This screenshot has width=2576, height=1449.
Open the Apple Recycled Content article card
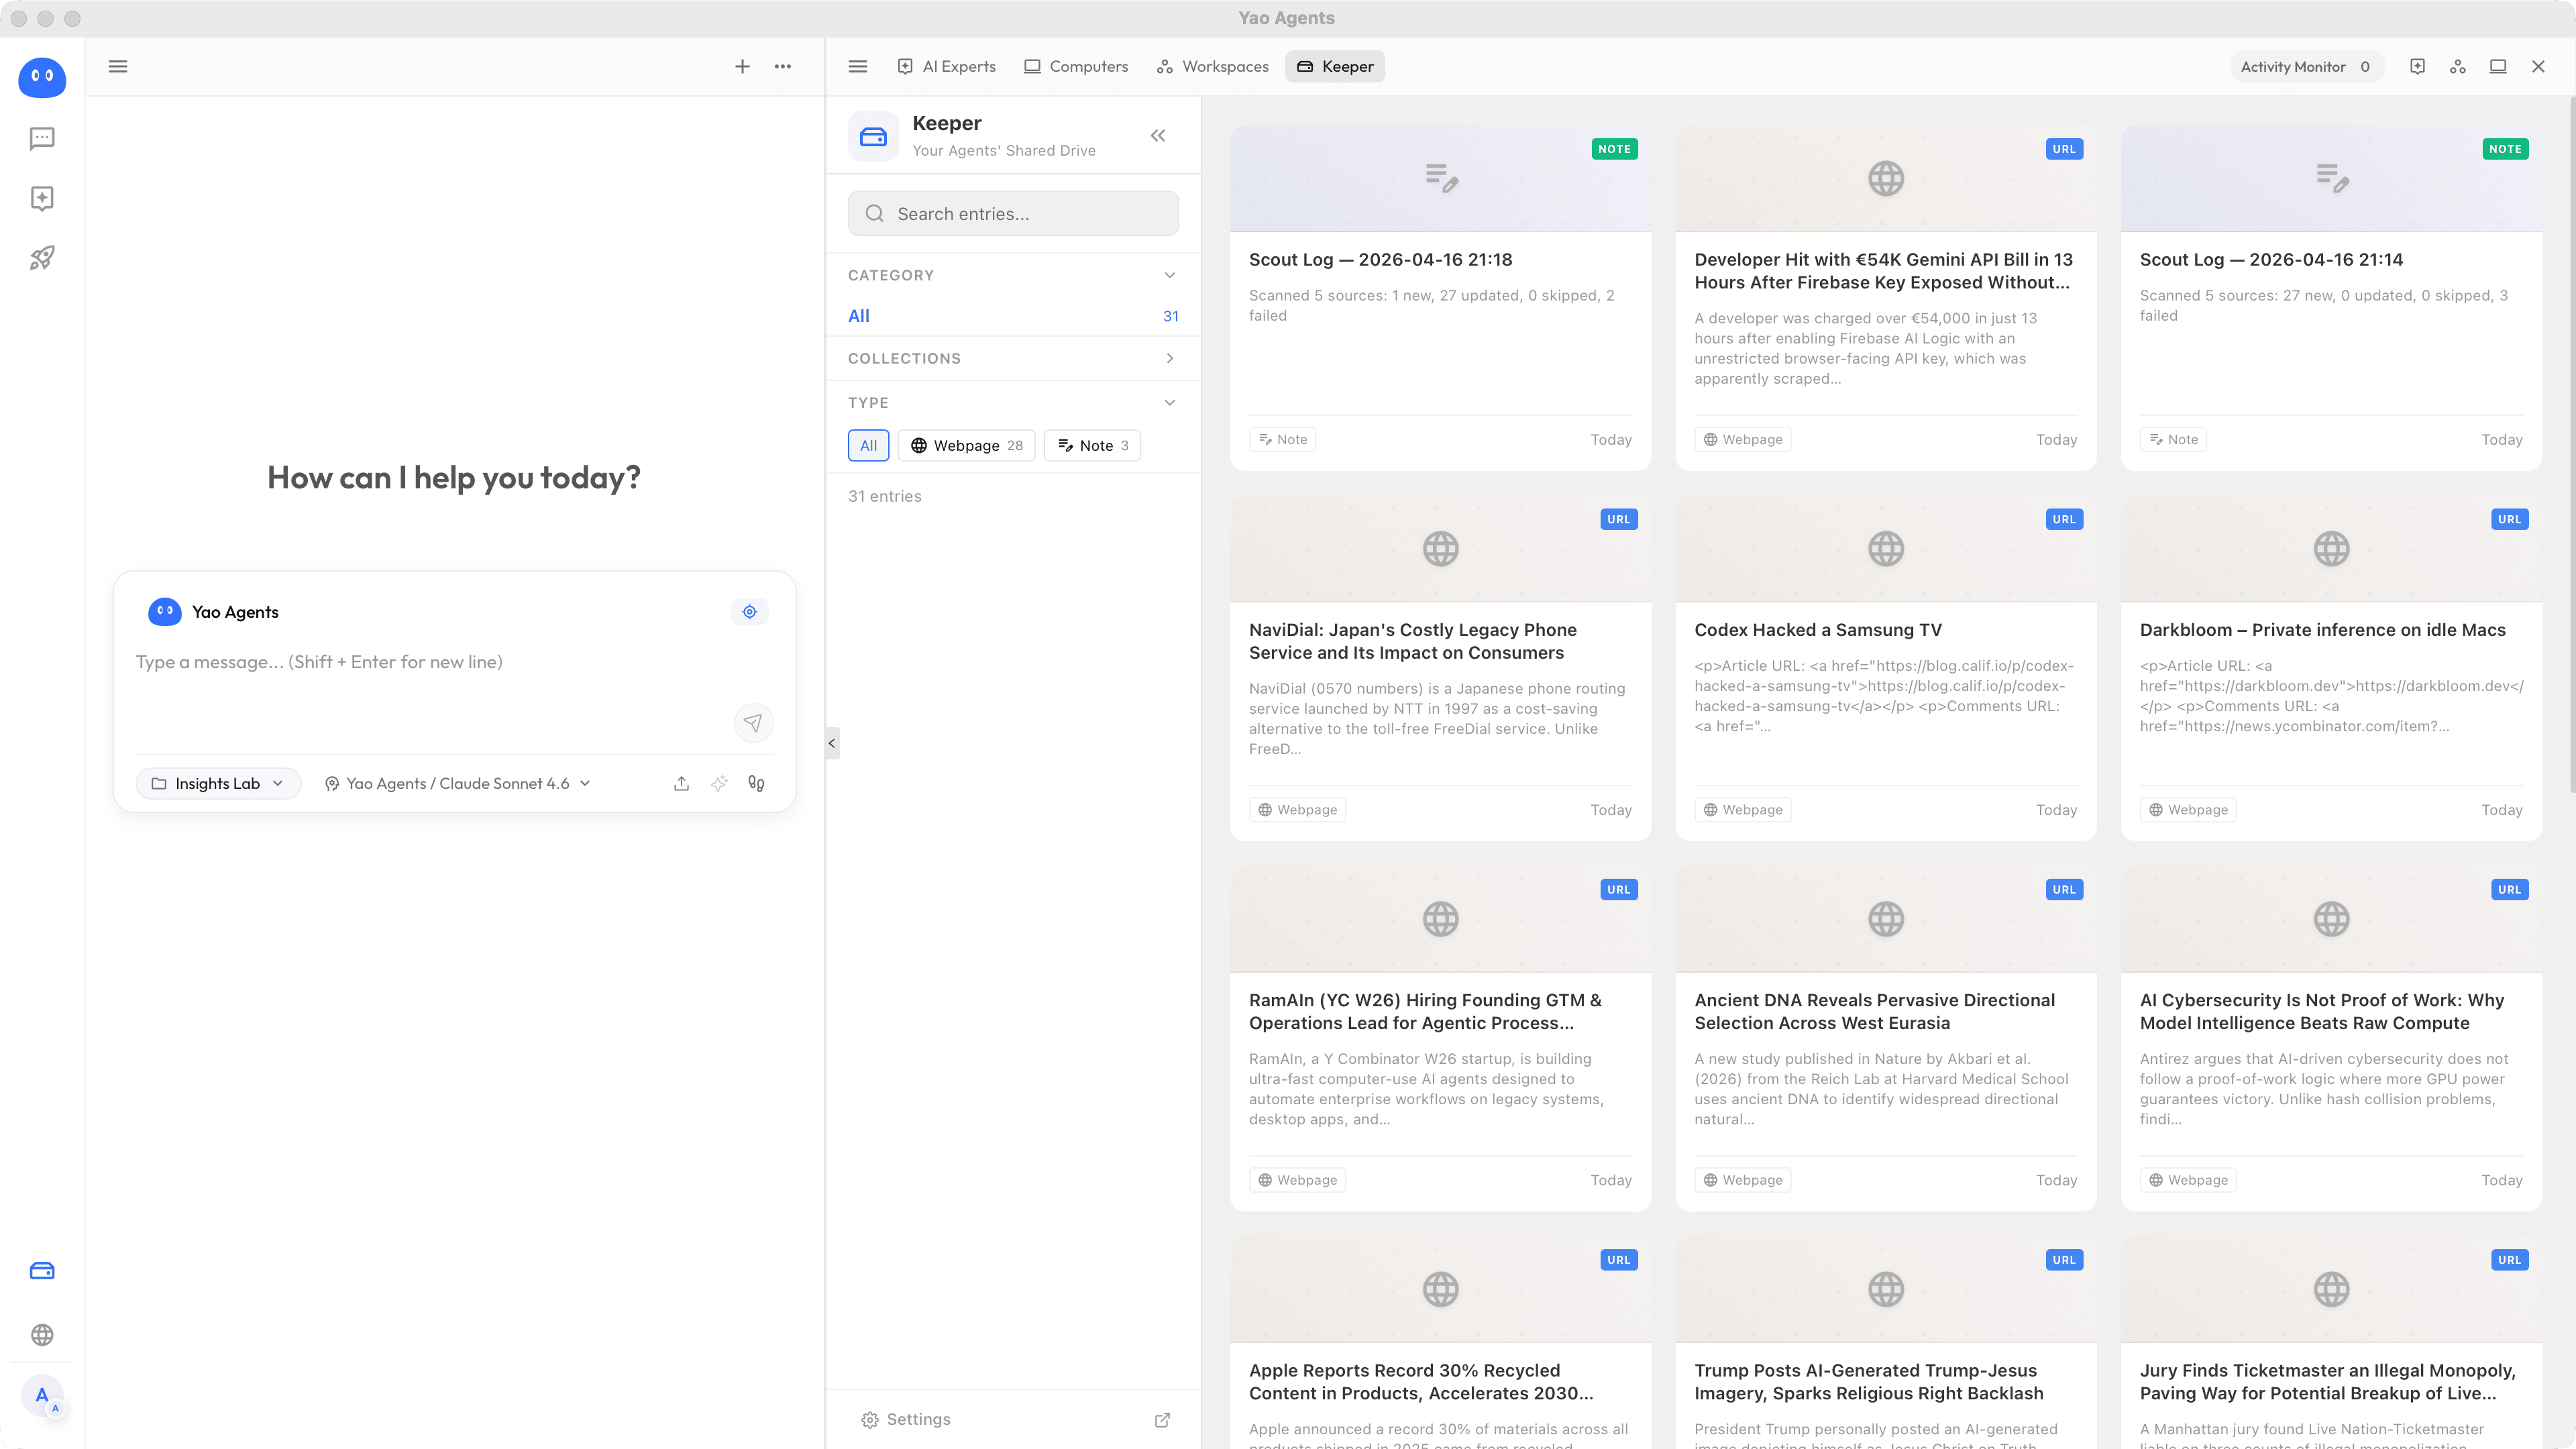pos(1440,1342)
